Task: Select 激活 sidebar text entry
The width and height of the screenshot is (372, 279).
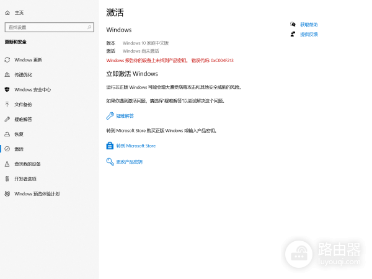Action: pos(19,149)
